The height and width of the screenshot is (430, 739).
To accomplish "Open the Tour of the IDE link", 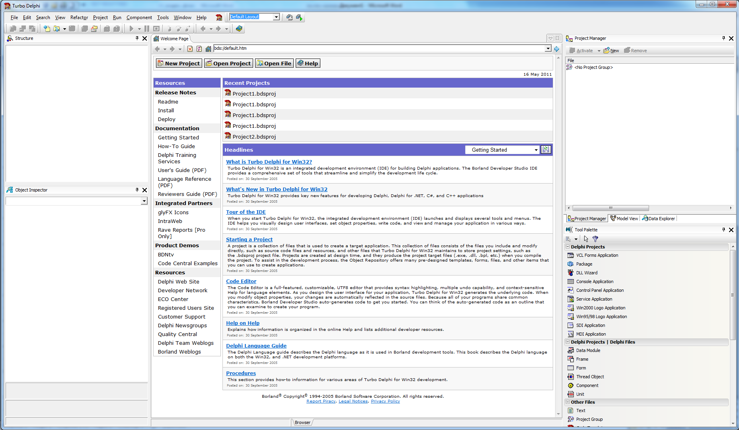I will click(246, 212).
